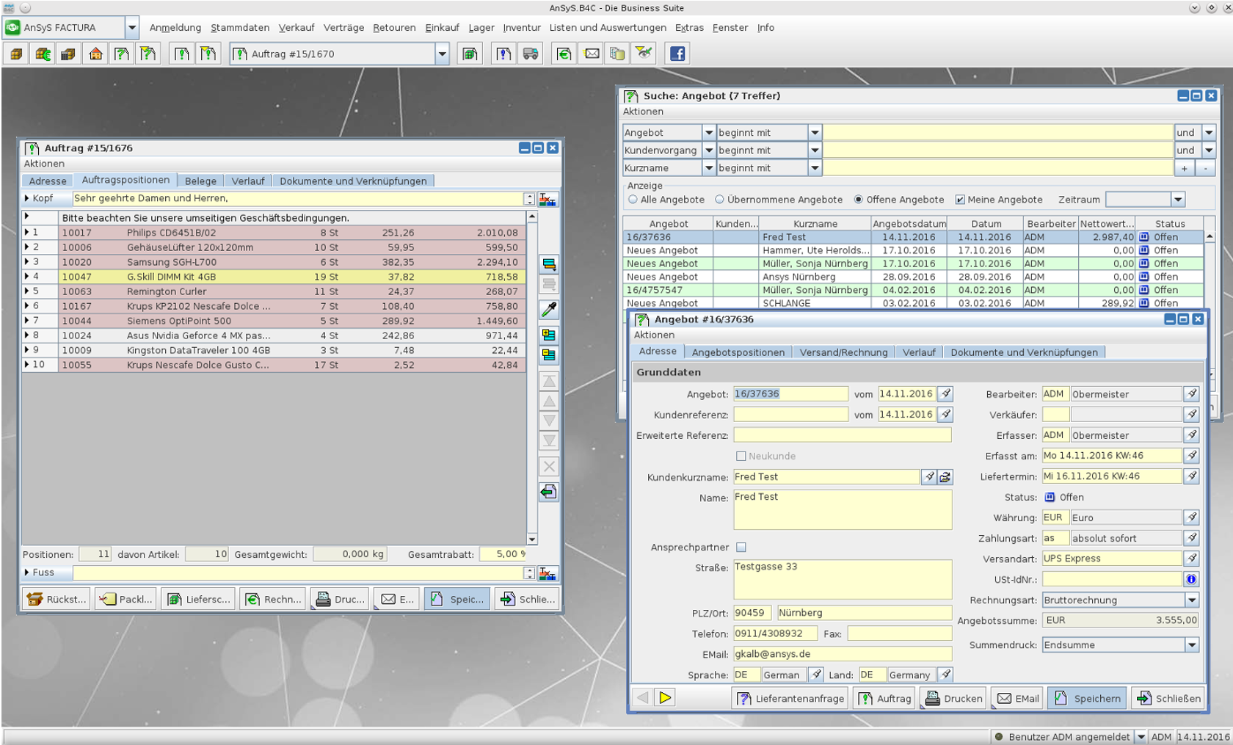Screen dimensions: 1233x745
Task: Click the envelope icon in the main toolbar
Action: click(x=592, y=54)
